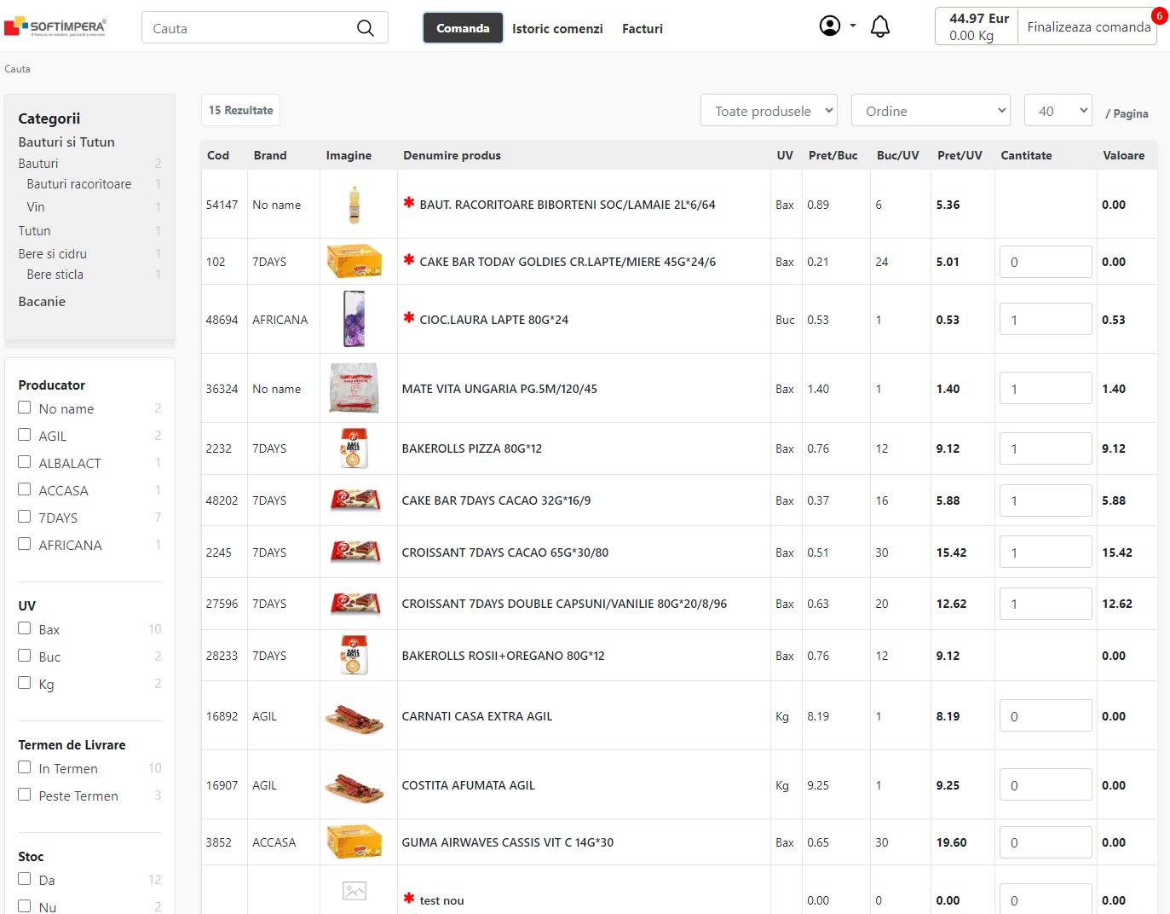This screenshot has width=1170, height=914.
Task: Open Istoric comenzi
Action: (x=557, y=29)
